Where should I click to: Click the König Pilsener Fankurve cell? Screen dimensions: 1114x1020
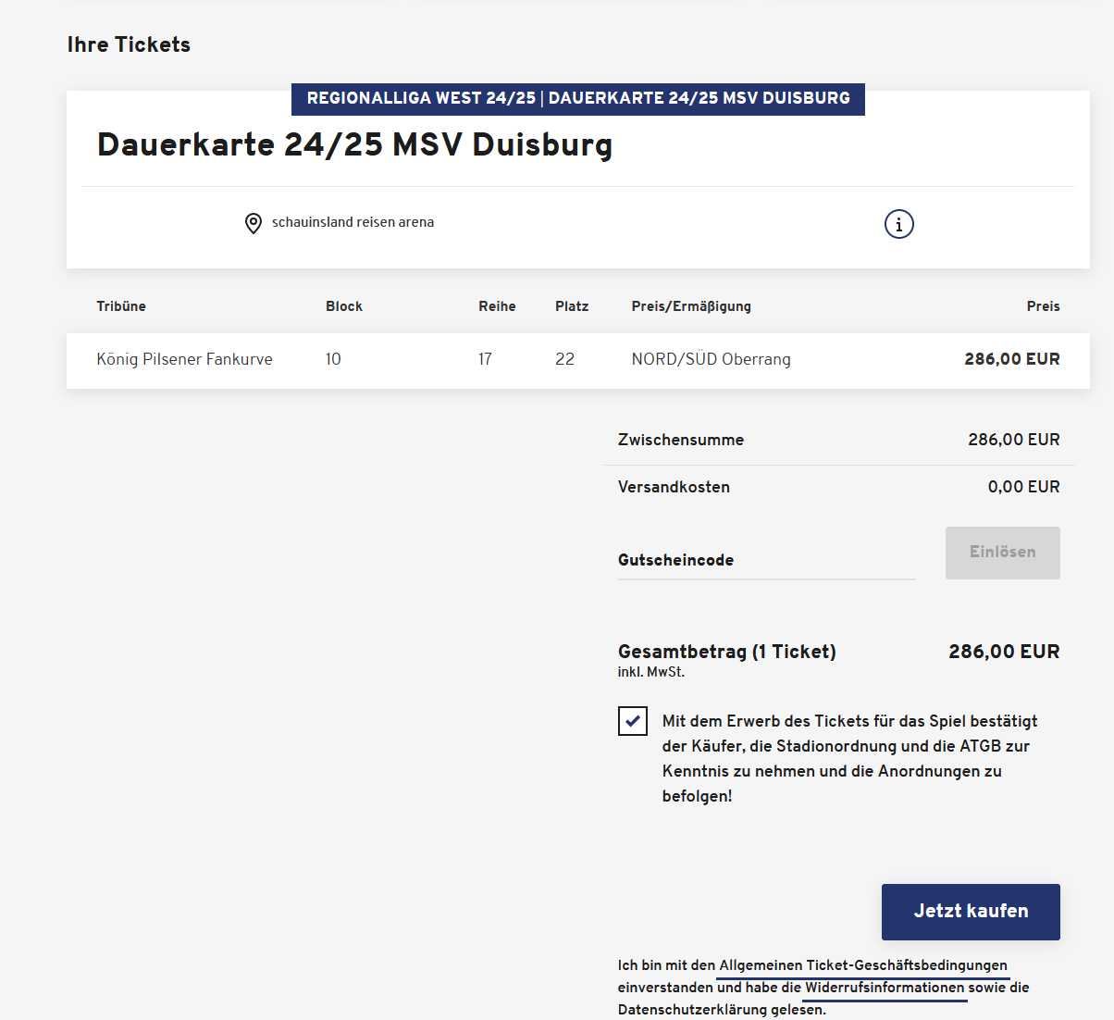click(x=184, y=359)
